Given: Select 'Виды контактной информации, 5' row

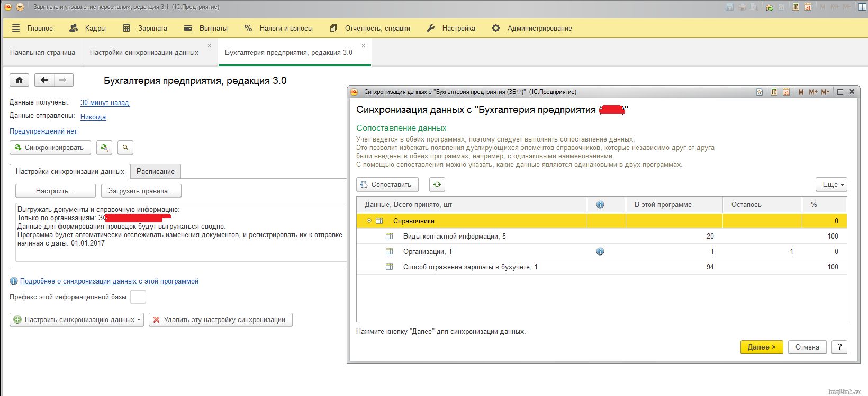Looking at the screenshot, I should (x=602, y=236).
